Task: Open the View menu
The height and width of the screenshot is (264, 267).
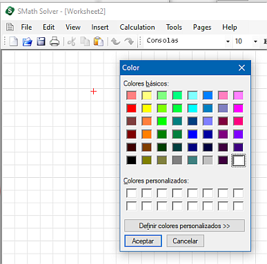Action: [73, 27]
